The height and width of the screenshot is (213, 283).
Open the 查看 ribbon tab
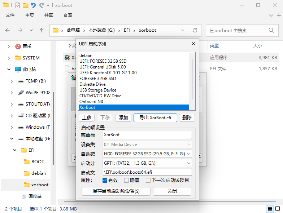(68, 15)
